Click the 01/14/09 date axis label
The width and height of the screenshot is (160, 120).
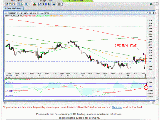[9, 75]
